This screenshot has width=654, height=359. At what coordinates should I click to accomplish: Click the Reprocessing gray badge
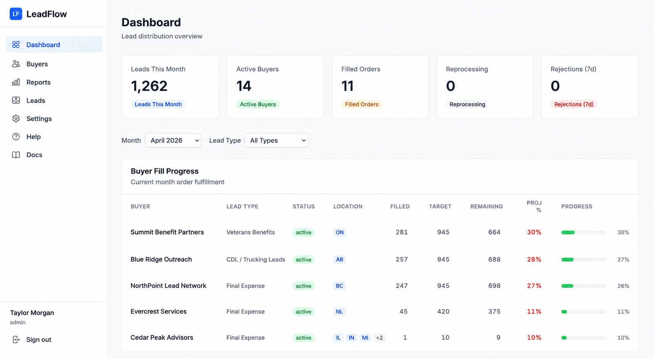(467, 104)
